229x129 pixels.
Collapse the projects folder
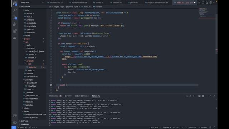click(30, 61)
